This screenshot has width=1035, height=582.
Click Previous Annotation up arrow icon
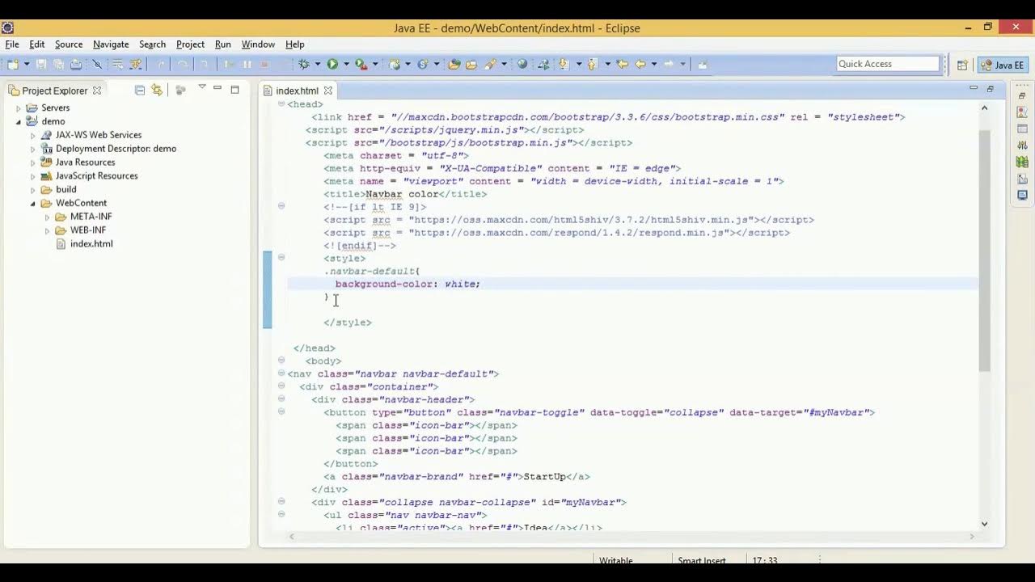point(591,64)
